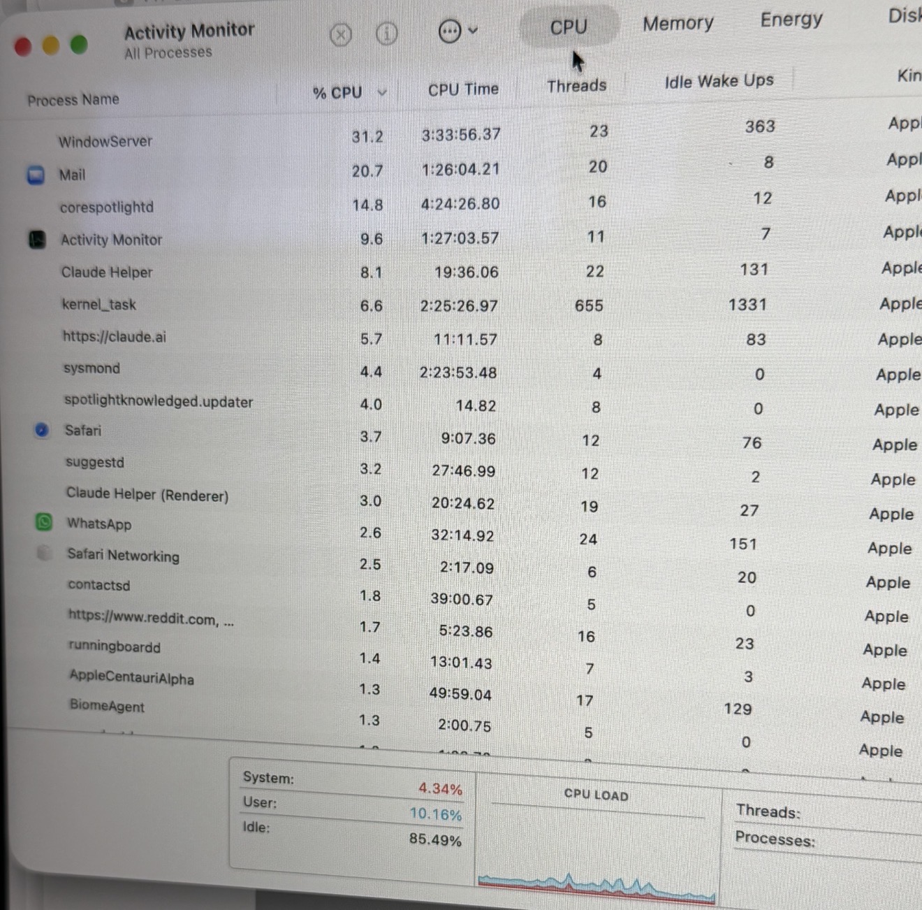922x910 pixels.
Task: Click the process info (i) icon
Action: (x=386, y=33)
